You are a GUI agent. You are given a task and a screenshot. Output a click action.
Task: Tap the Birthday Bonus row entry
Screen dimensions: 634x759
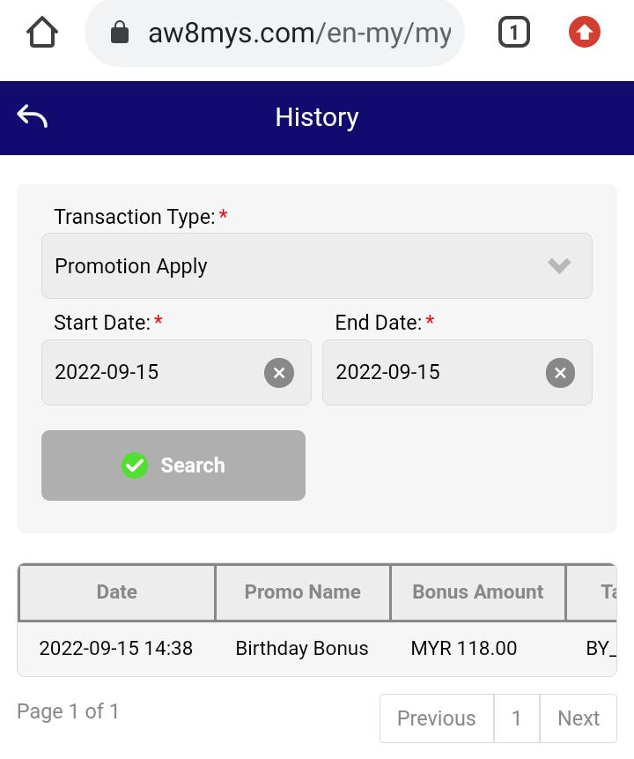pos(302,649)
